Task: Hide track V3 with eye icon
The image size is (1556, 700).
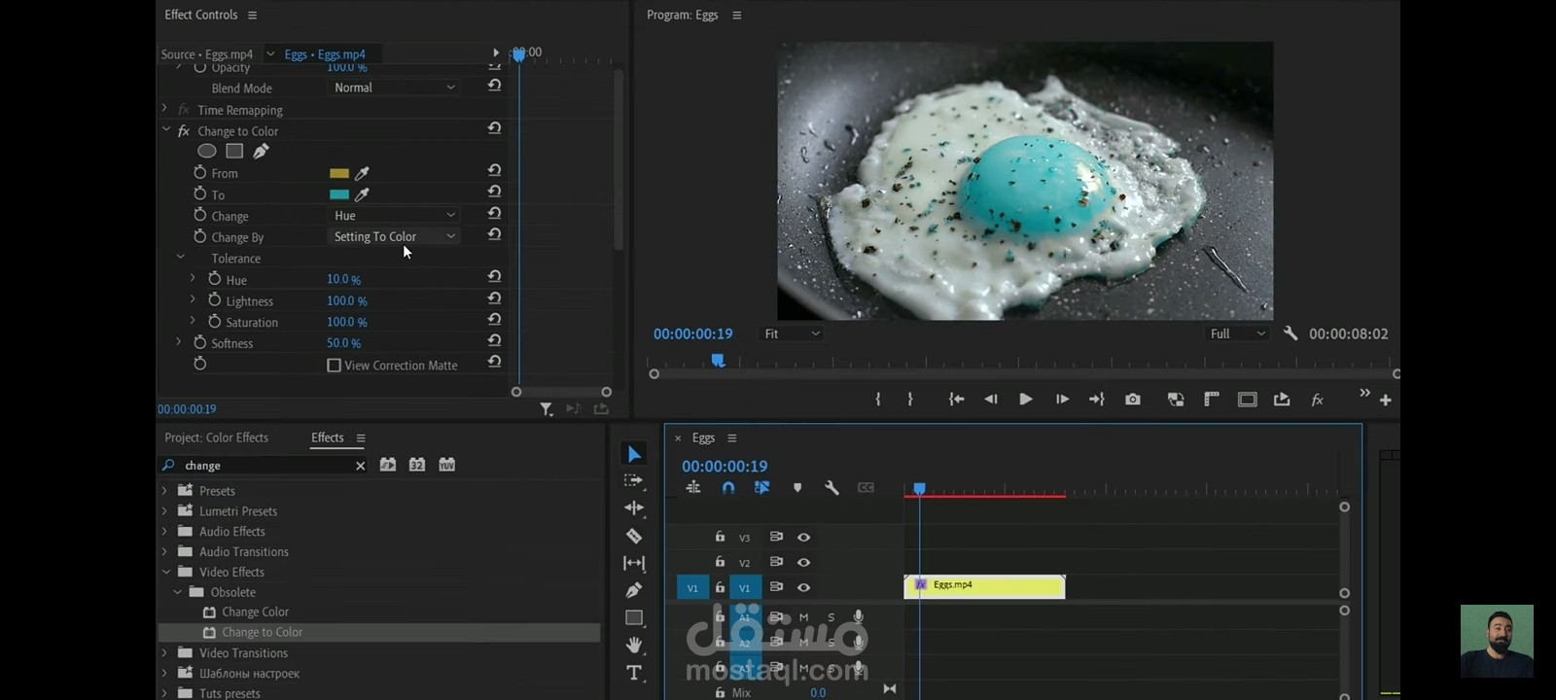Action: pos(803,537)
